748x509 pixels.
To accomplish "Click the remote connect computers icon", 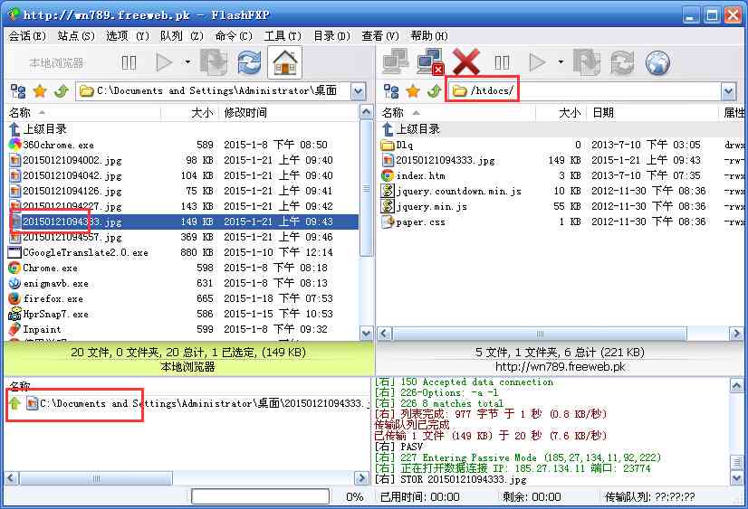I will (x=395, y=62).
